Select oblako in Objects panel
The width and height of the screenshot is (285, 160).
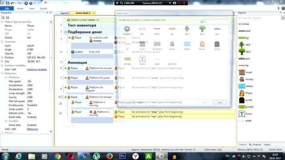(x=246, y=86)
